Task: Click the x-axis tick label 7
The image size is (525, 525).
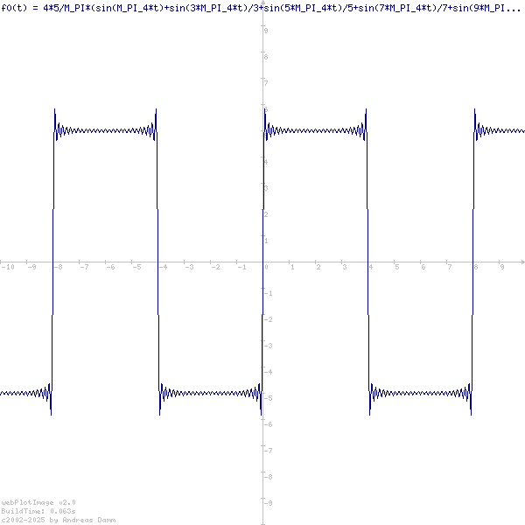Action: tap(450, 267)
